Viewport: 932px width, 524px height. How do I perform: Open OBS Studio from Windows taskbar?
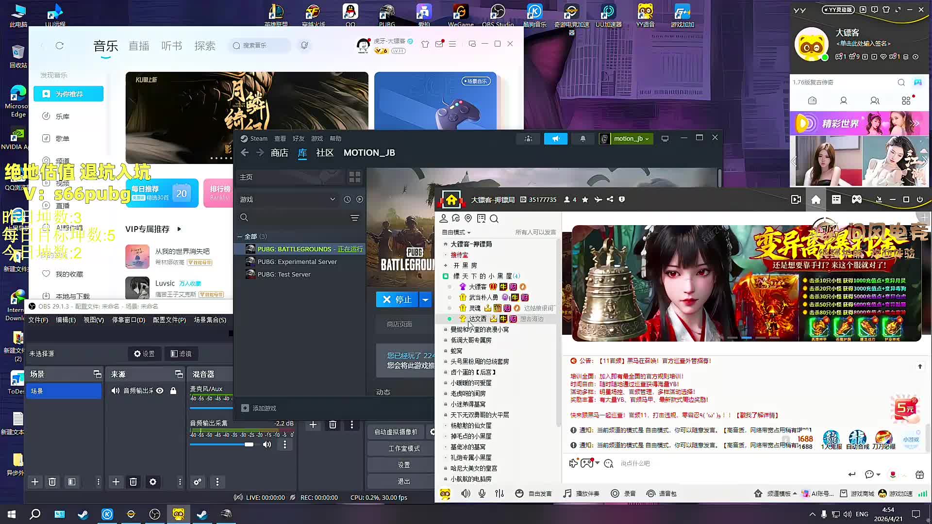click(155, 514)
